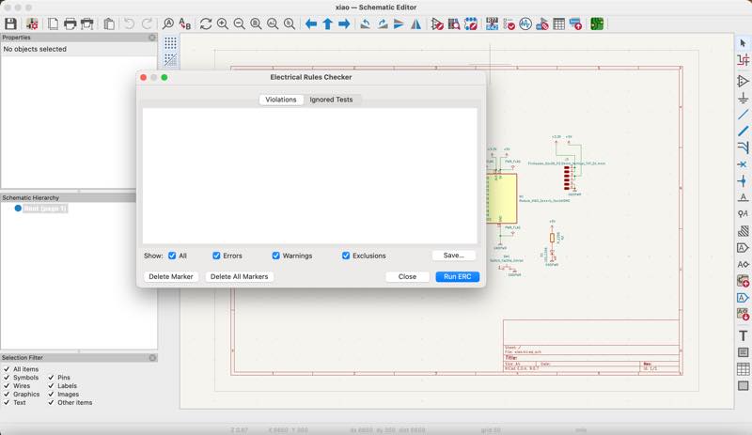
Task: Paste clipboard contents
Action: 109,23
